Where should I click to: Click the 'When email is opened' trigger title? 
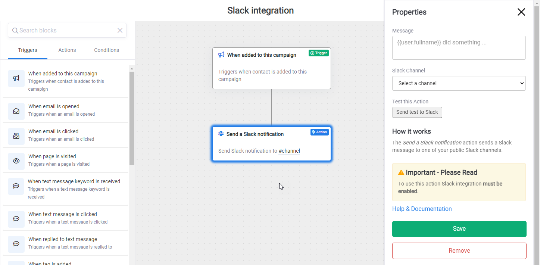54,106
